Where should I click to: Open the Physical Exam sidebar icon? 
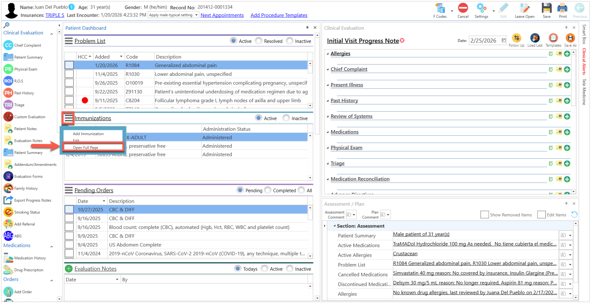[x=8, y=69]
